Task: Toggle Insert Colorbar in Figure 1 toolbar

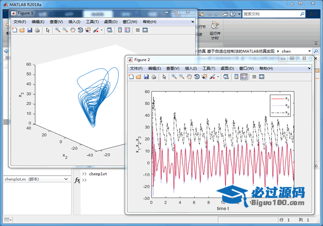Action: click(x=120, y=30)
